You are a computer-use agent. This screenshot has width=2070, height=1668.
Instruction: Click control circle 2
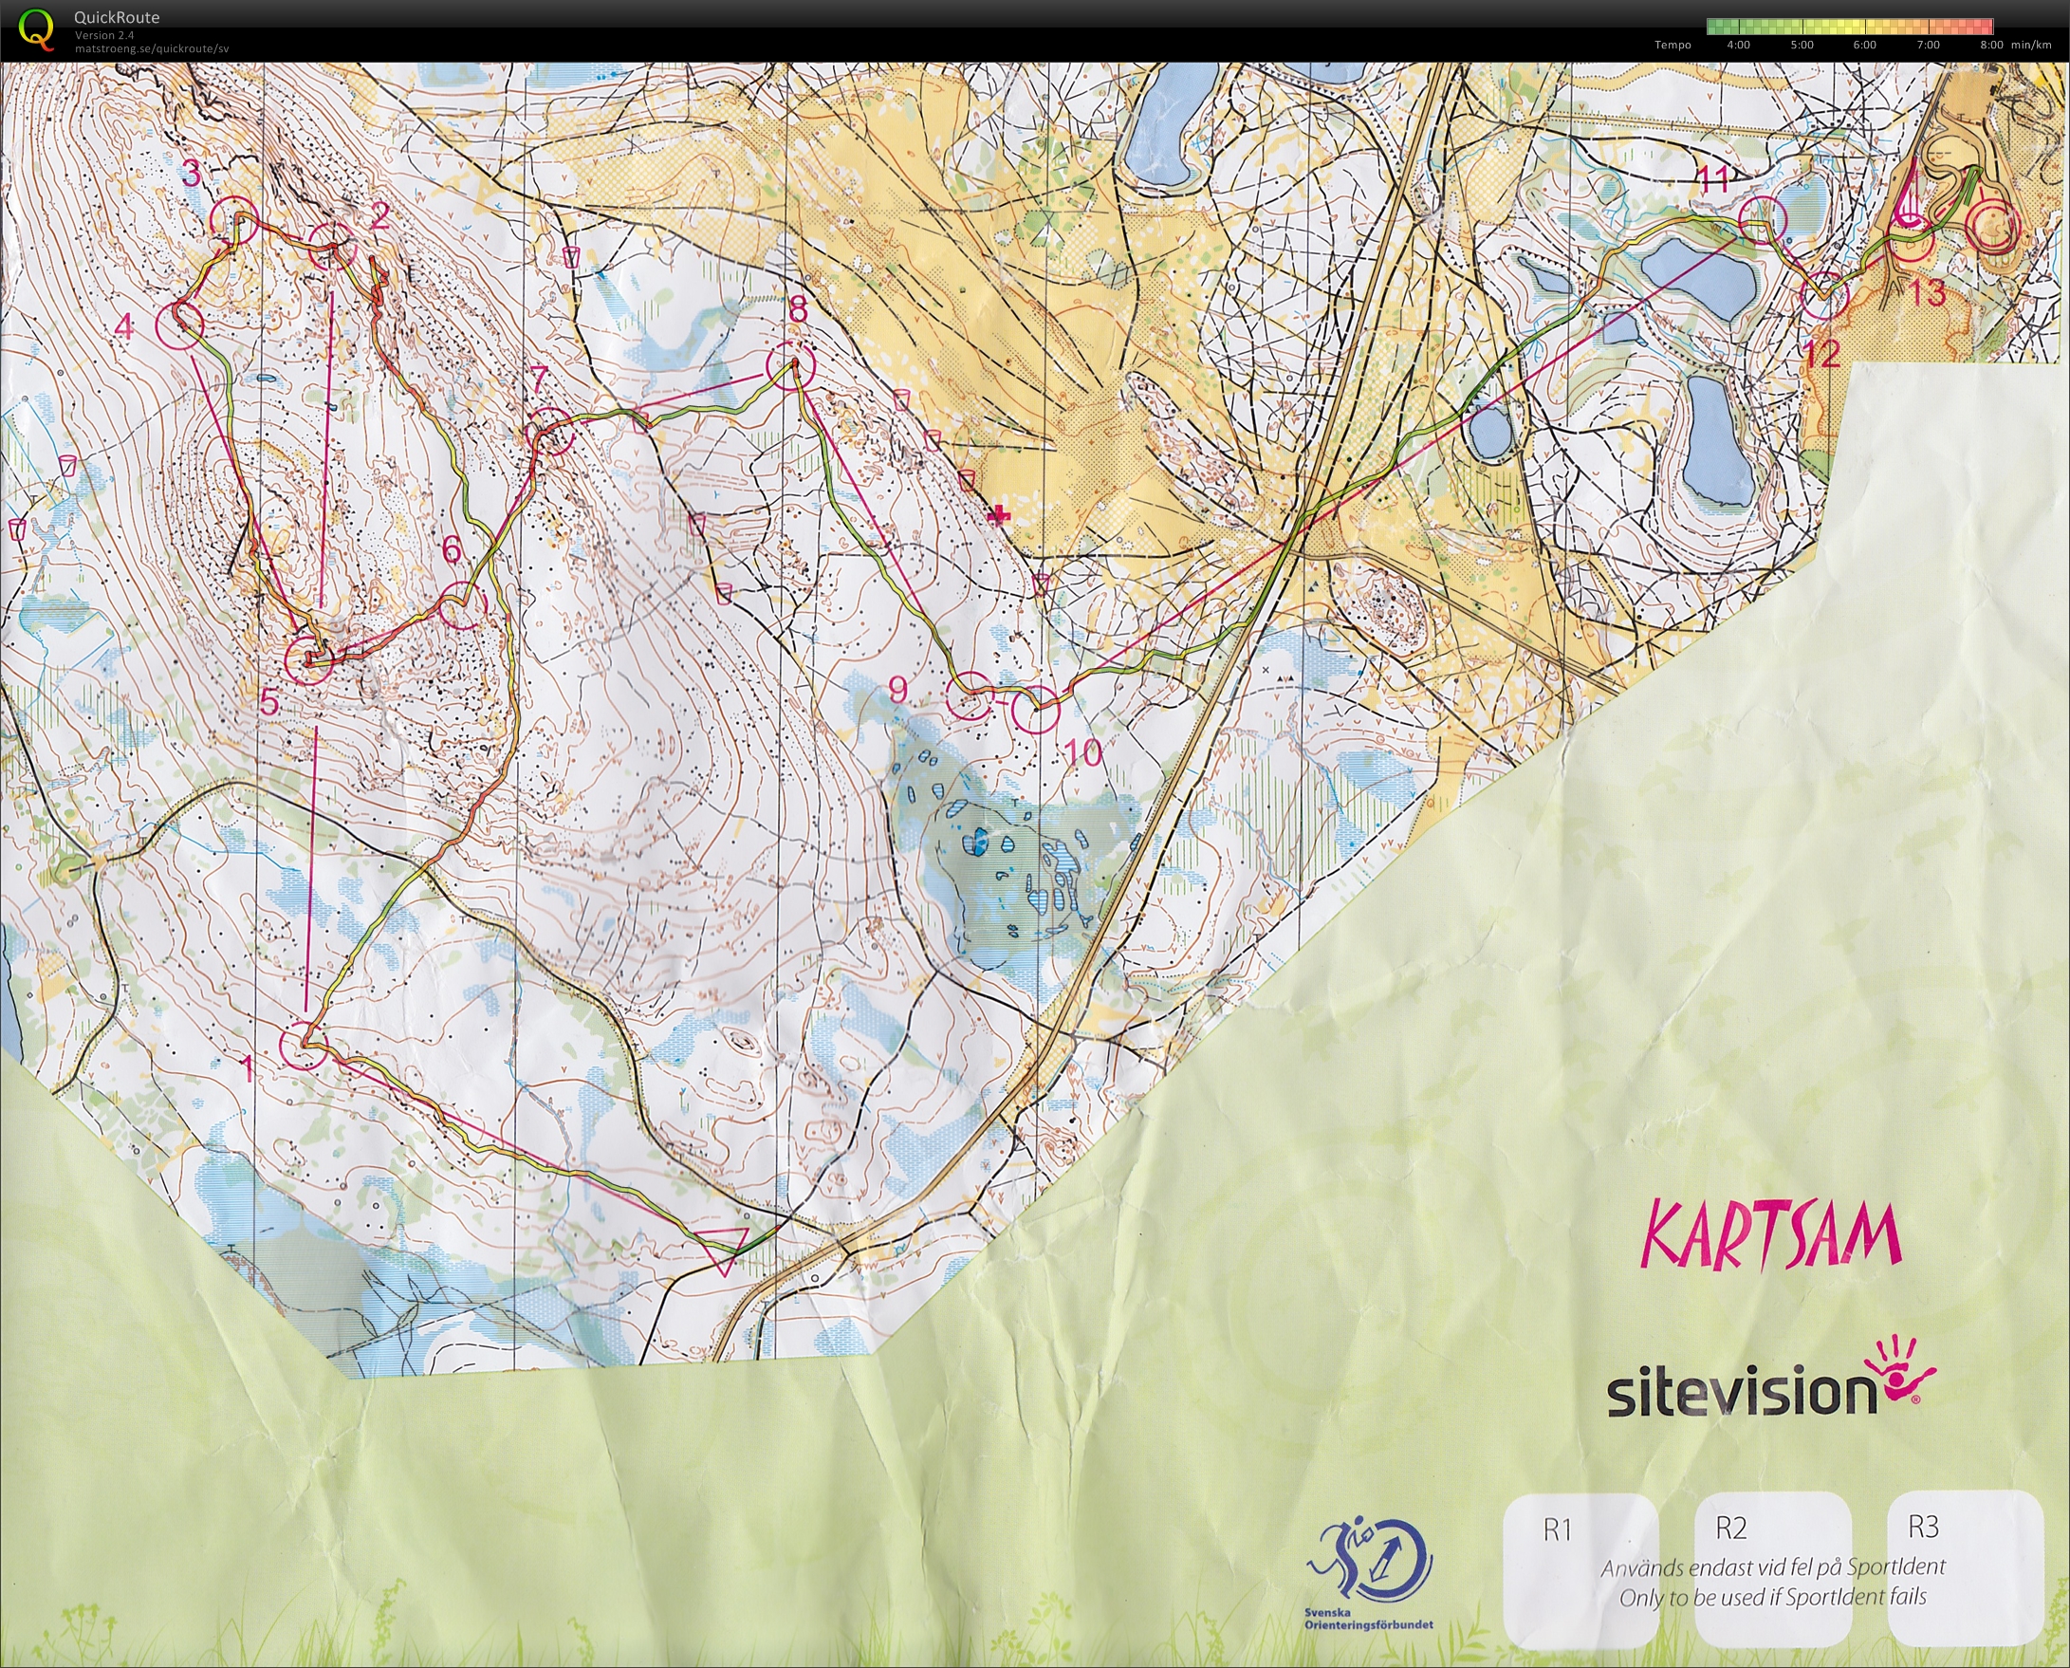(x=331, y=247)
